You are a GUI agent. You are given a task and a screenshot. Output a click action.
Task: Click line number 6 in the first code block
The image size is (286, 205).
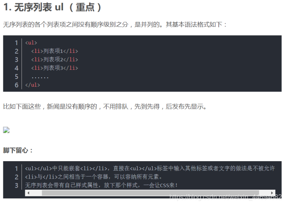click(17, 85)
